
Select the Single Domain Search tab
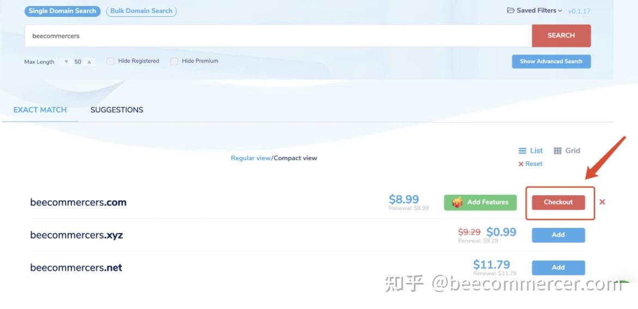click(x=62, y=11)
